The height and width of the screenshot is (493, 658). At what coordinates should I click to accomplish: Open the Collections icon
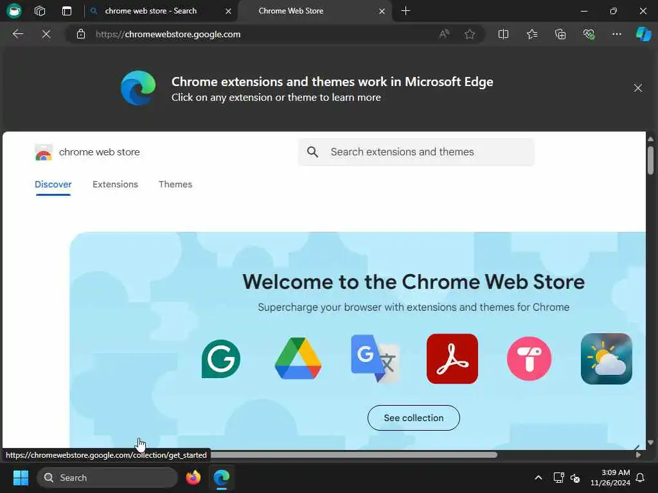tap(560, 34)
